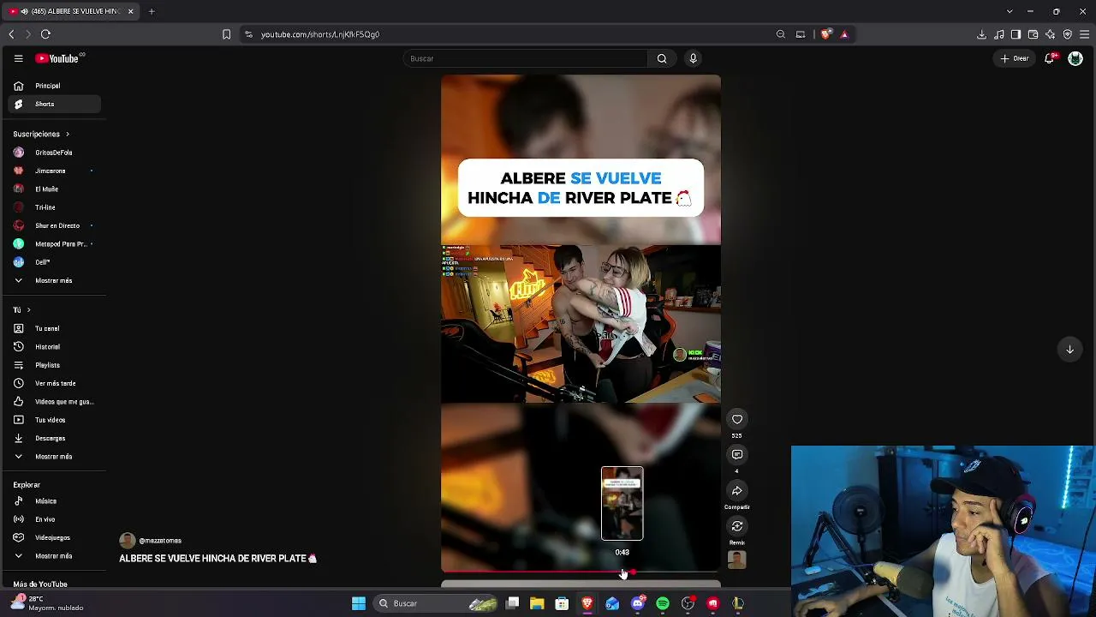Open Descargas
The height and width of the screenshot is (617, 1096).
[x=55, y=438]
